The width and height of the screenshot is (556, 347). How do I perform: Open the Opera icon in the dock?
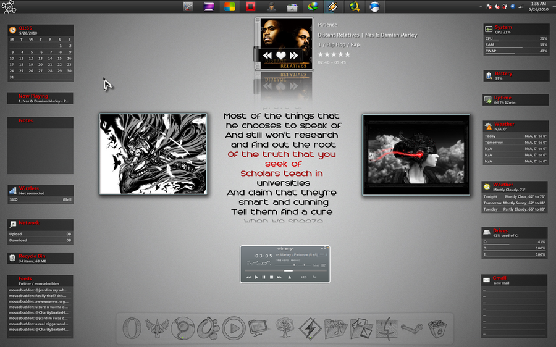pyautogui.click(x=132, y=328)
